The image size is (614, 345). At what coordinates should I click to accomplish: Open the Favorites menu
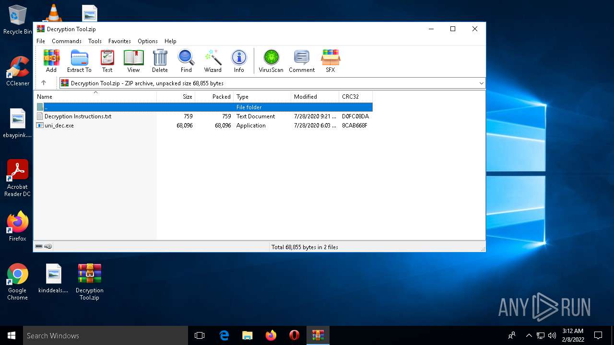click(119, 41)
